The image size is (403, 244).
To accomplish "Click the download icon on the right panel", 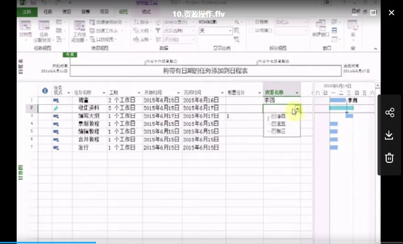I will pyautogui.click(x=389, y=135).
